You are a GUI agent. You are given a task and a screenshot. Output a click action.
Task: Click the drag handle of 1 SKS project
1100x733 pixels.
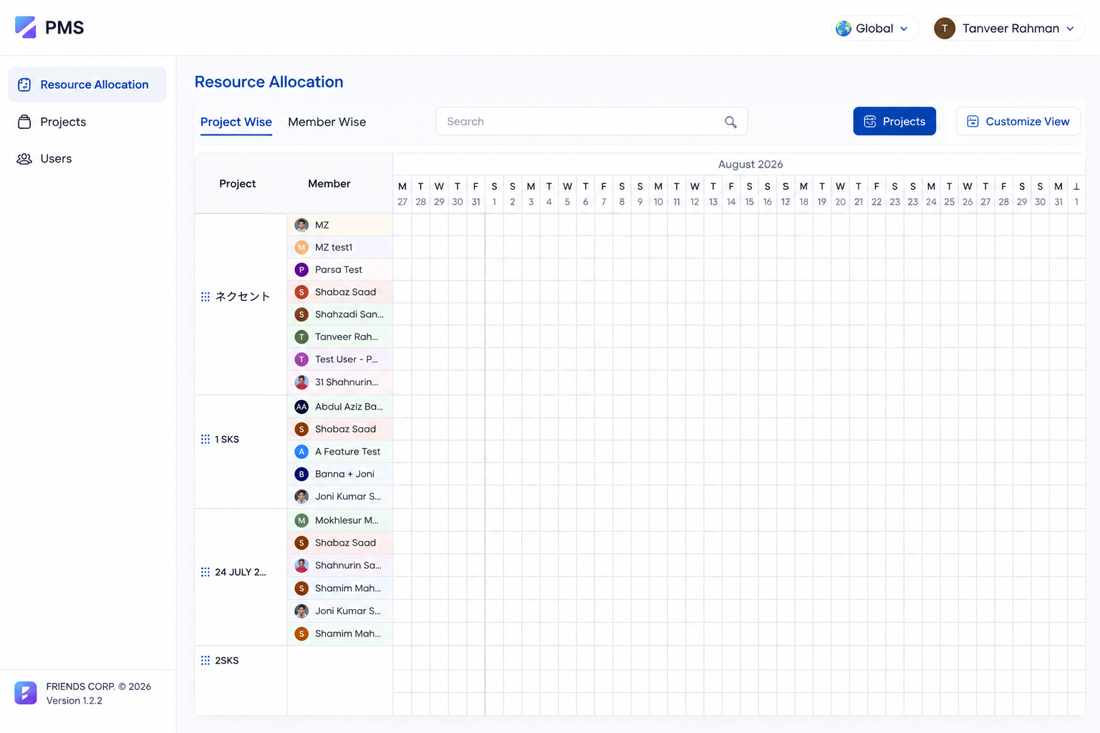pyautogui.click(x=206, y=439)
